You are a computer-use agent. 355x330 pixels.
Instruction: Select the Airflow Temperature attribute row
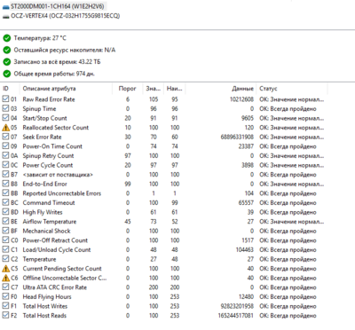tap(163, 222)
